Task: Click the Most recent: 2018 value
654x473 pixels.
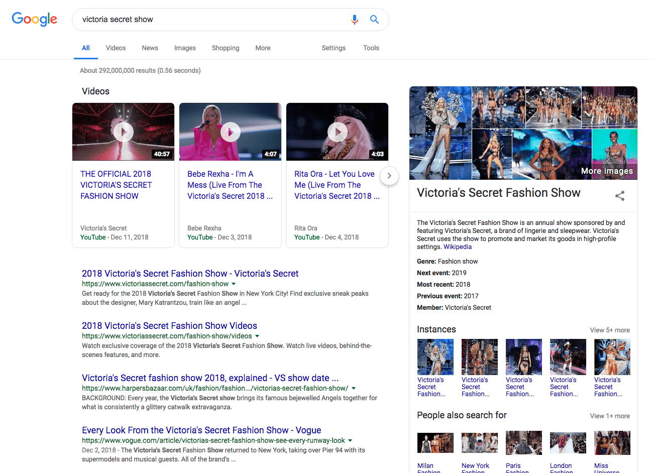Action: pos(463,285)
